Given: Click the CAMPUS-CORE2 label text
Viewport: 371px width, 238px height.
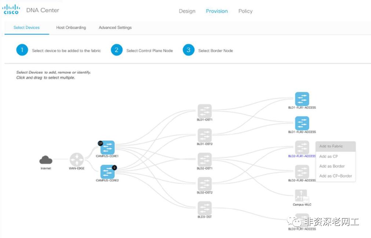Looking at the screenshot, I should click(107, 180).
